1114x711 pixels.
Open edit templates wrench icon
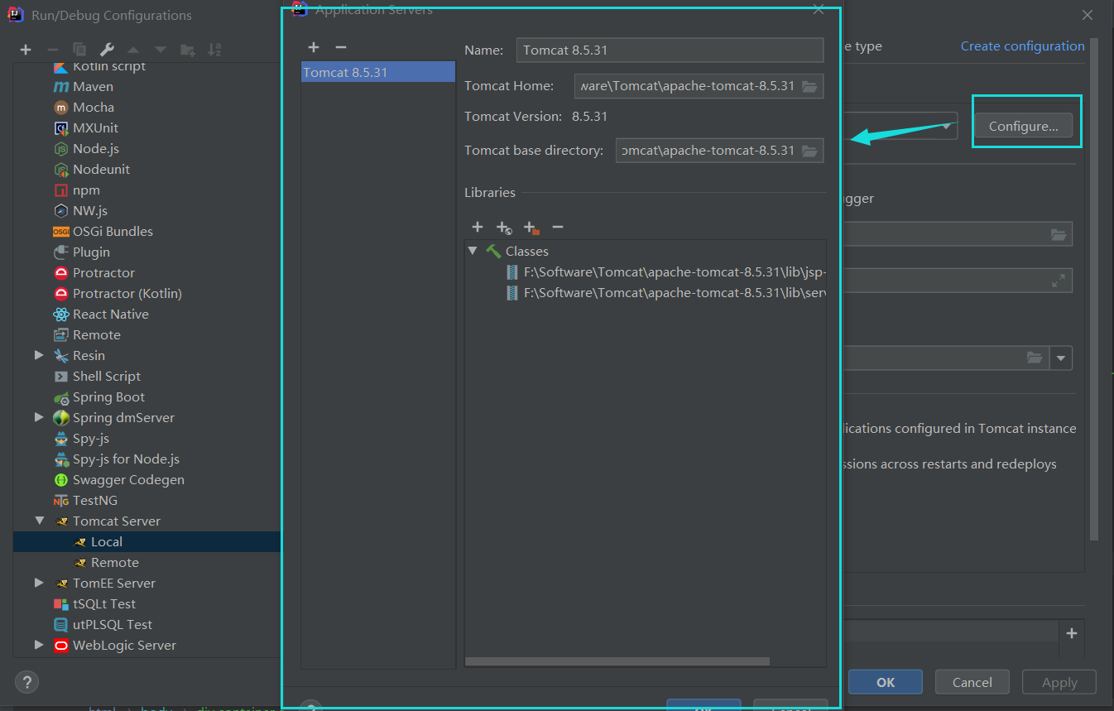coord(107,50)
